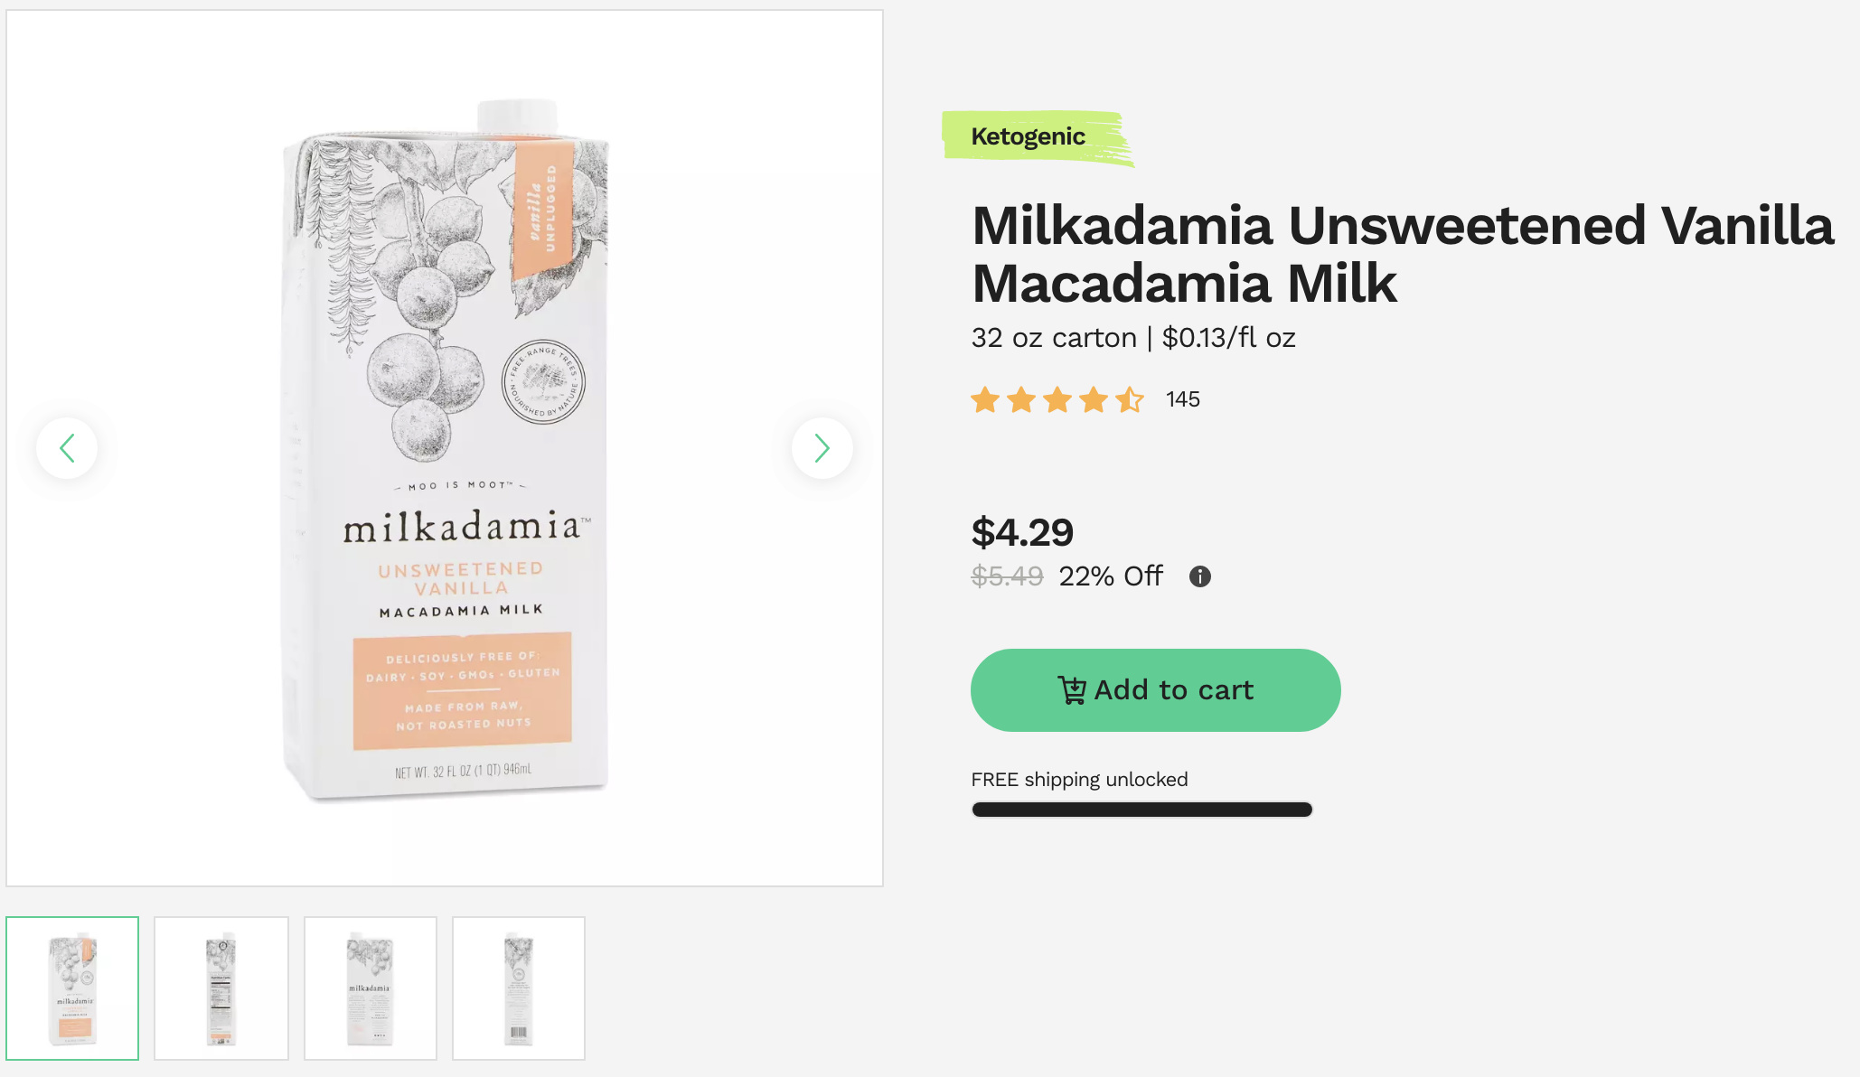
Task: Open the 145 reviews count
Action: [1182, 399]
